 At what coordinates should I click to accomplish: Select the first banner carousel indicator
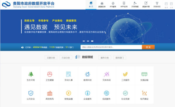(84, 41)
